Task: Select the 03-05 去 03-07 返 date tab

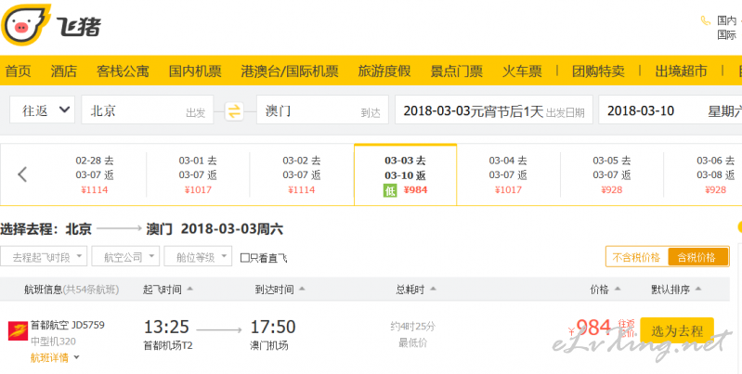Action: tap(612, 175)
